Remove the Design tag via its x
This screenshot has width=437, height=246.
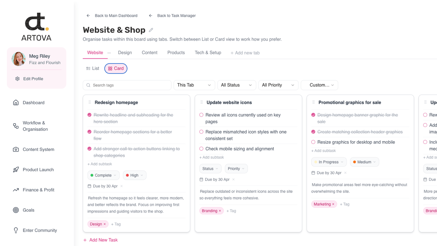pyautogui.click(x=105, y=224)
